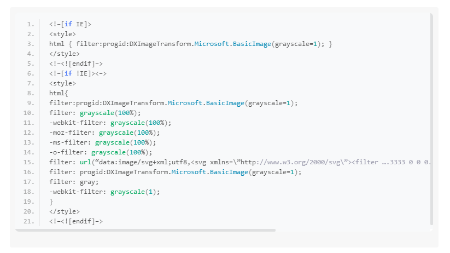Click the '-webkit-filter: grayscale(1)' line

pyautogui.click(x=104, y=192)
